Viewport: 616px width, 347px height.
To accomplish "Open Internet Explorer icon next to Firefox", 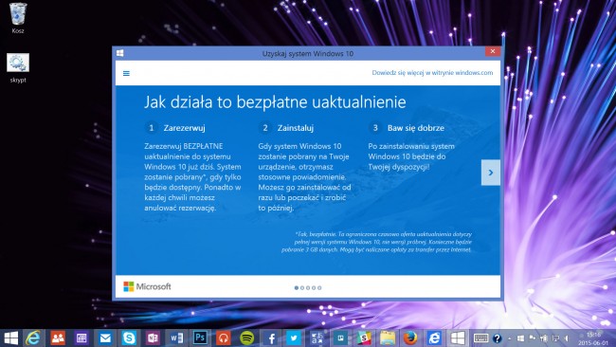I will click(434, 338).
